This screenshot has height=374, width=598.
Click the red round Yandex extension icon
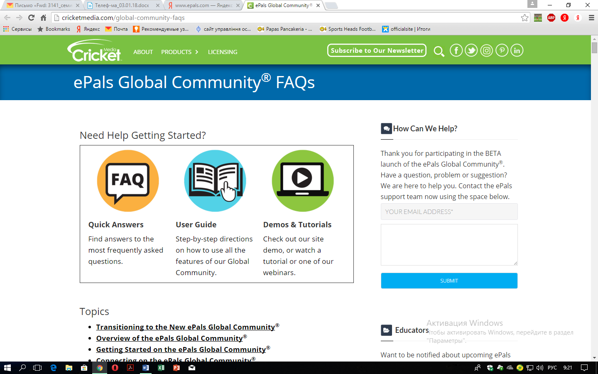564,17
